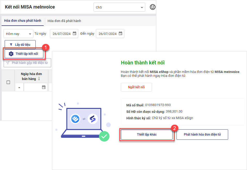Click the Kết nối MISA meInvoice title

[x=30, y=7]
